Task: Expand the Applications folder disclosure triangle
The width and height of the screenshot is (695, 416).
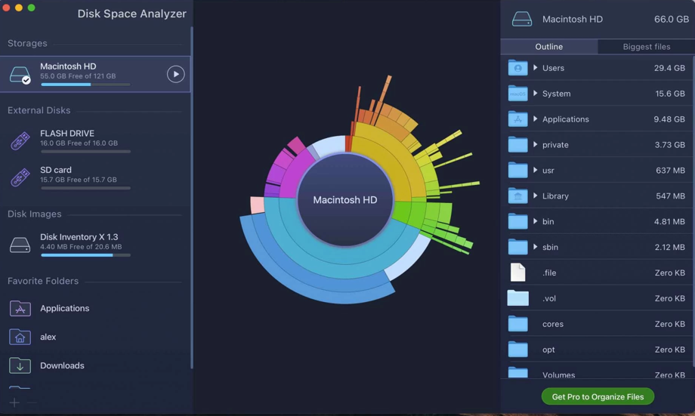Action: [536, 119]
